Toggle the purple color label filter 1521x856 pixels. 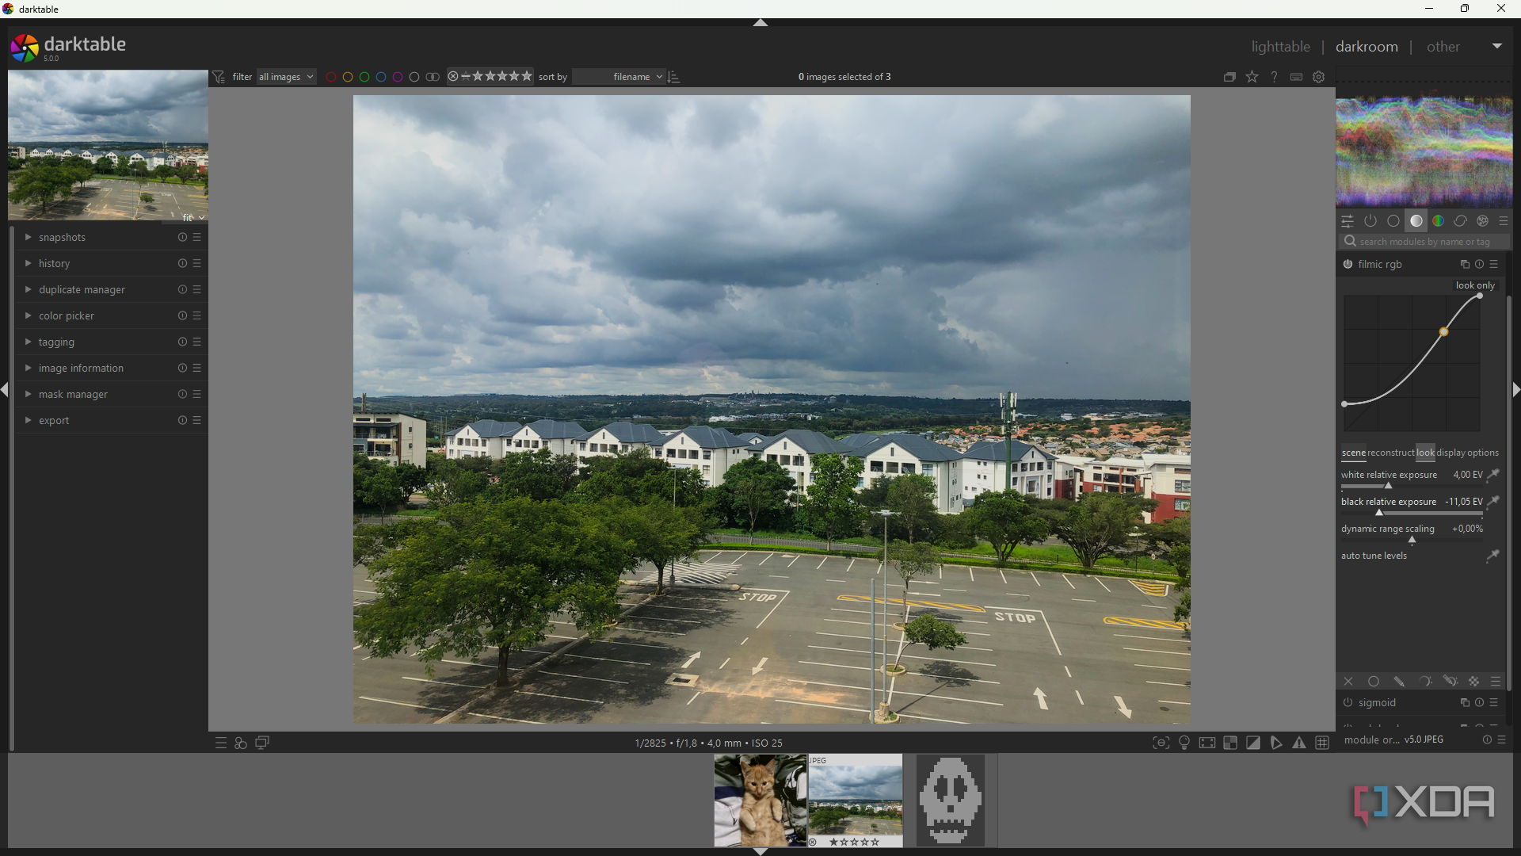click(x=398, y=77)
